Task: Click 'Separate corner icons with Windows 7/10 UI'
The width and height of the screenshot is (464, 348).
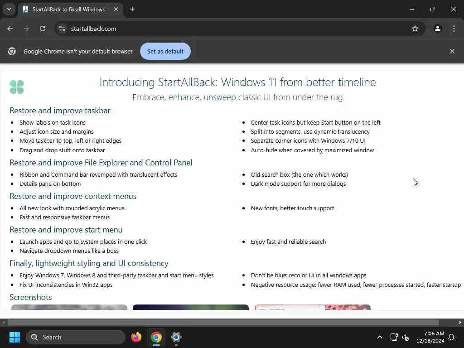Action: [x=308, y=141]
